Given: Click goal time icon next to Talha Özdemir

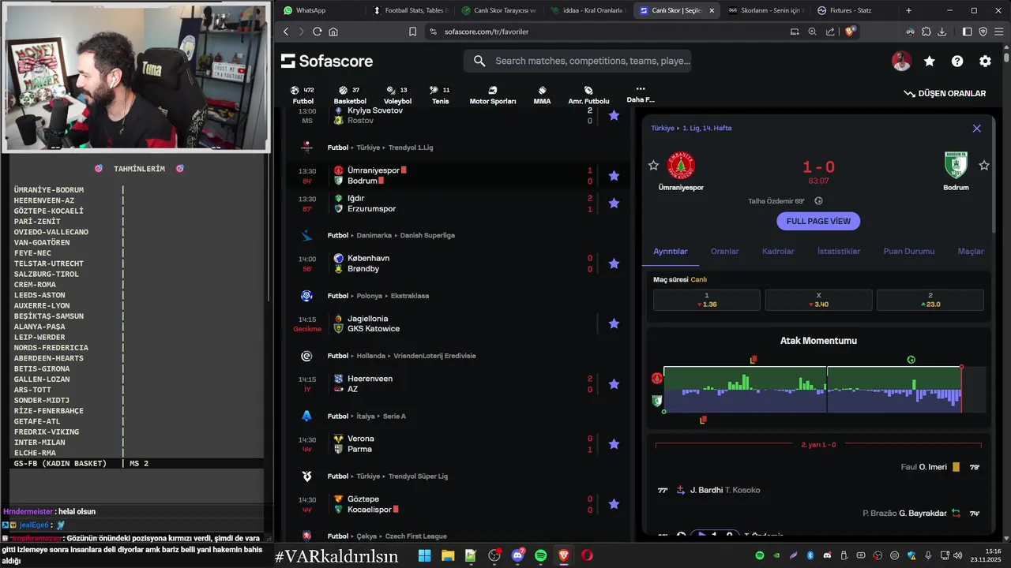Looking at the screenshot, I should pos(818,201).
